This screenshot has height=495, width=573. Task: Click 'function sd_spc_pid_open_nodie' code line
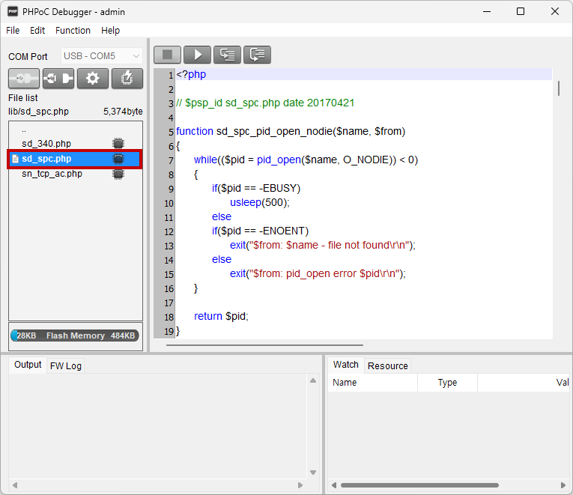[x=291, y=131]
